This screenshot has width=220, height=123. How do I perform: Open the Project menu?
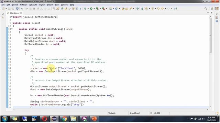[50, 5]
